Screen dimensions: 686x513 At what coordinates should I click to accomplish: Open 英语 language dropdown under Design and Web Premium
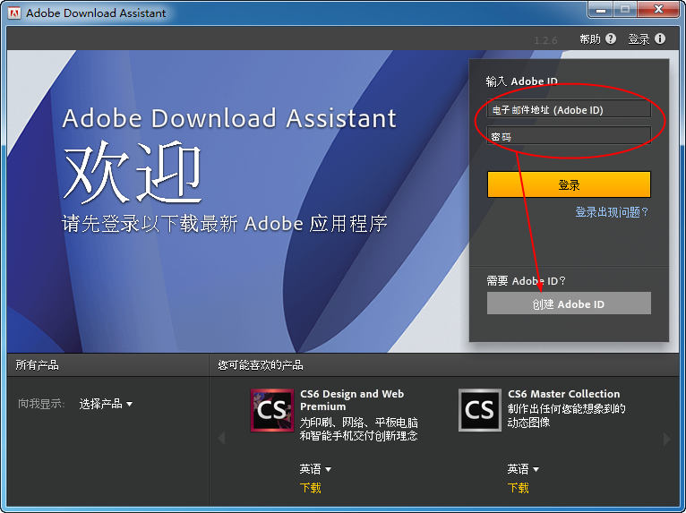[315, 469]
